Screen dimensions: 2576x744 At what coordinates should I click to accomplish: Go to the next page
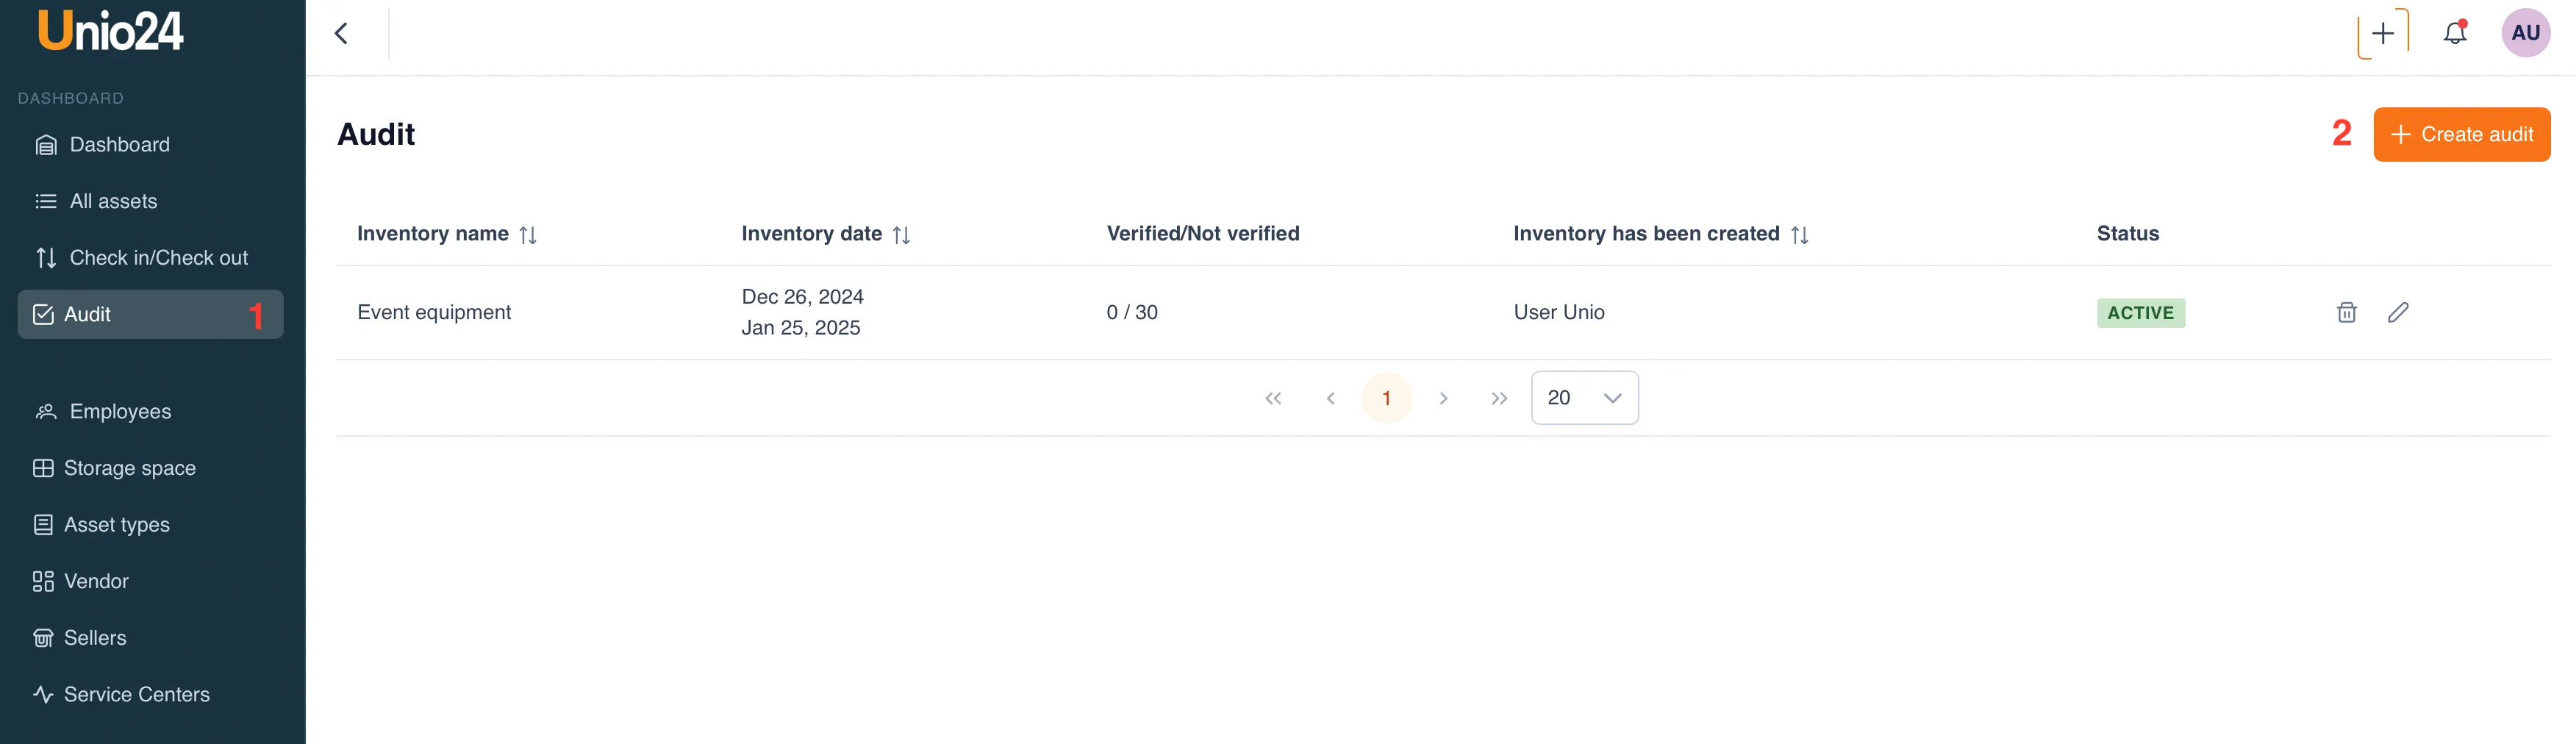tap(1443, 398)
